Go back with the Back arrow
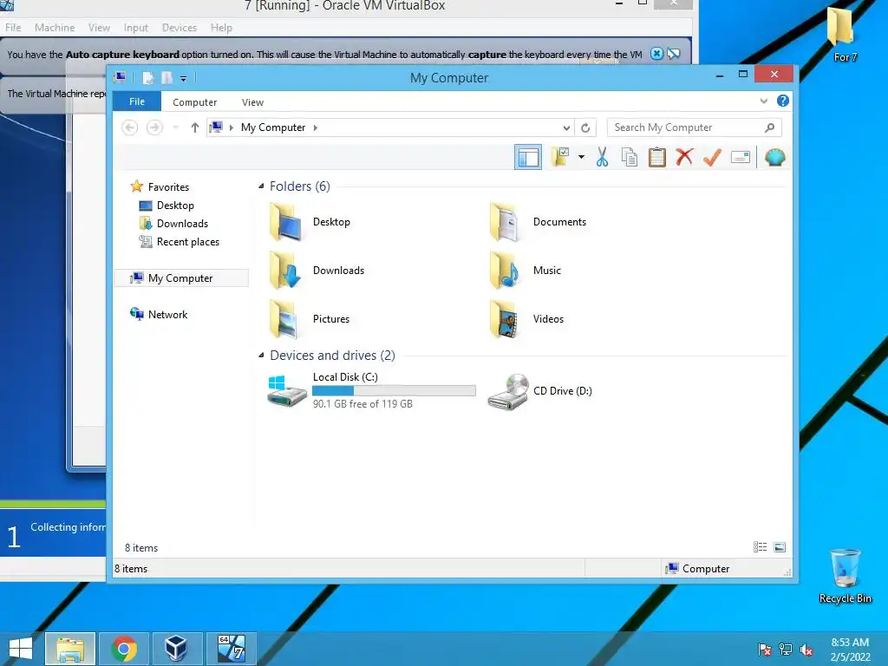The width and height of the screenshot is (888, 666). 130,127
